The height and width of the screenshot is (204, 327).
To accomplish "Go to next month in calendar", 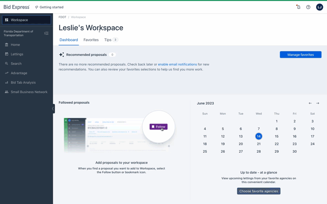I will pyautogui.click(x=317, y=103).
